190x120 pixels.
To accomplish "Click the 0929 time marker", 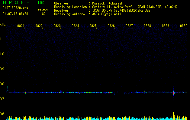I will click(x=166, y=26).
